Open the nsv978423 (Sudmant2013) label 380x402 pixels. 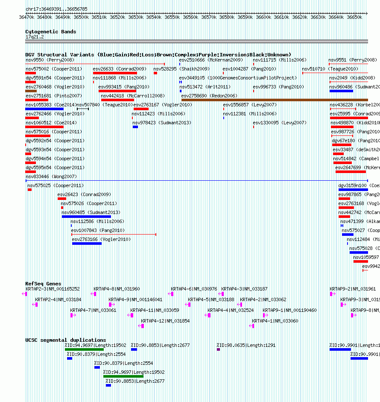pos(162,123)
